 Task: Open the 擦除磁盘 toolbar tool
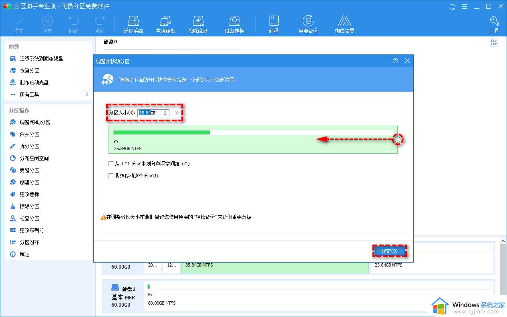click(x=198, y=24)
